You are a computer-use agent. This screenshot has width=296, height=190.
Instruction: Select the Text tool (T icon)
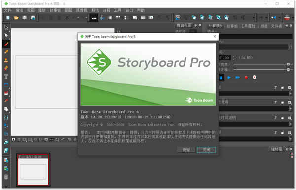pyautogui.click(x=6, y=76)
